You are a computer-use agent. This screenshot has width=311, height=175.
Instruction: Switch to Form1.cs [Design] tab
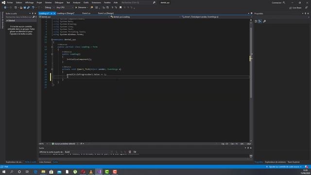tap(106, 13)
